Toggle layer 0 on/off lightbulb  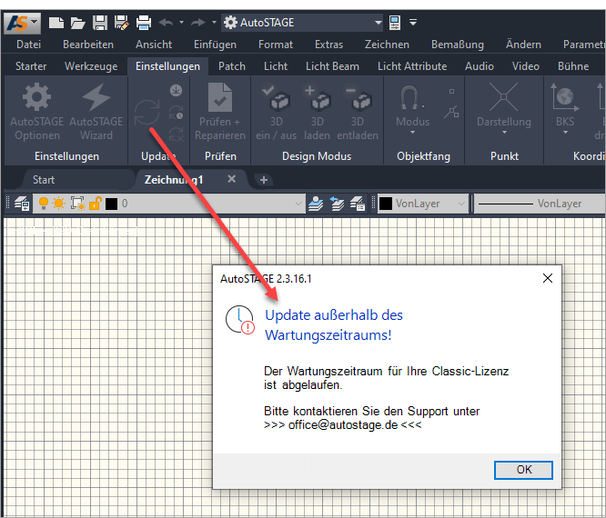click(44, 204)
